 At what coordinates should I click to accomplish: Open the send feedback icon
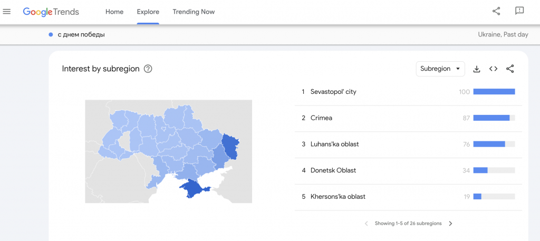[x=519, y=11]
